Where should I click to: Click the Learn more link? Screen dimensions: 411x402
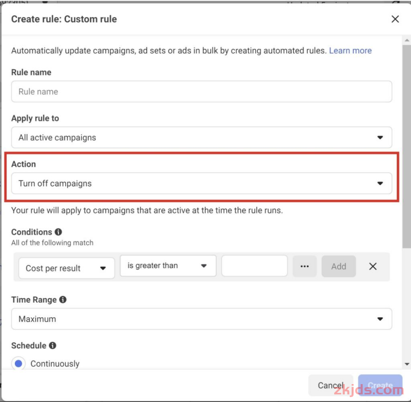tap(350, 51)
